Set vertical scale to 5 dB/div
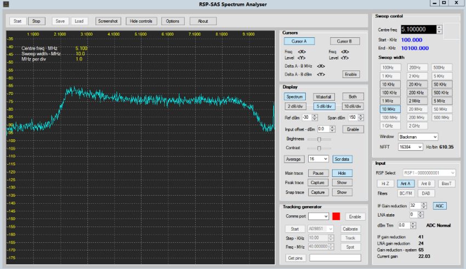The height and width of the screenshot is (269, 466). 324,106
